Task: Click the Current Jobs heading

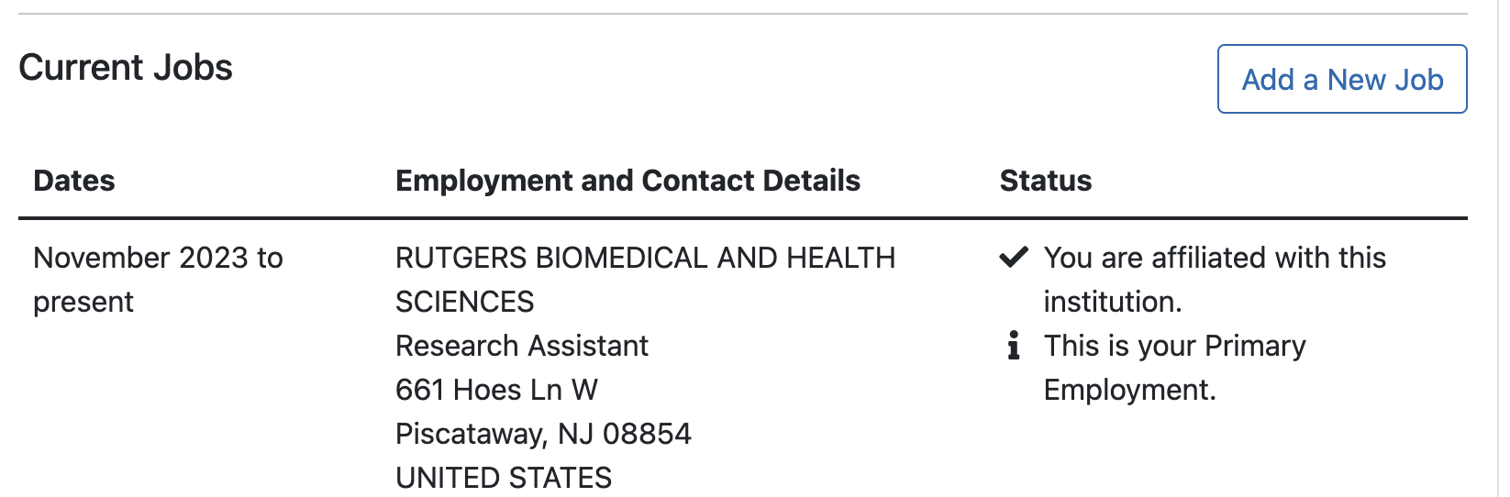Action: (x=126, y=68)
